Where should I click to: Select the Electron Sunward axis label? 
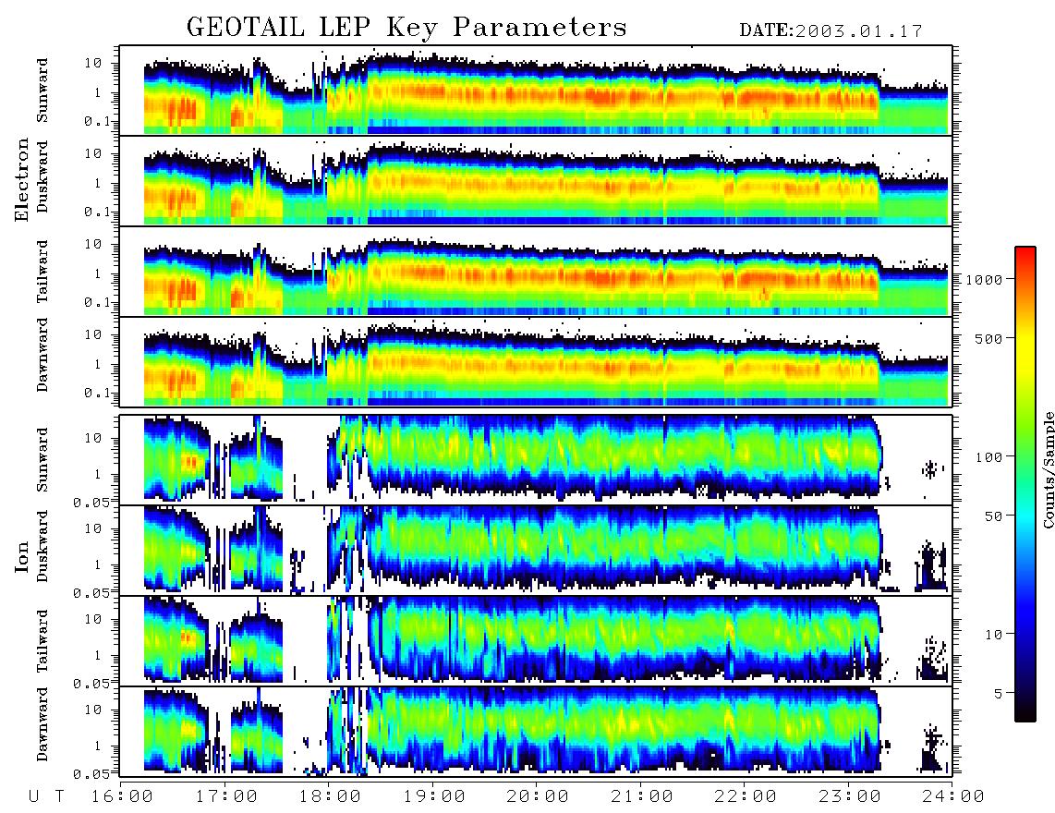[42, 91]
